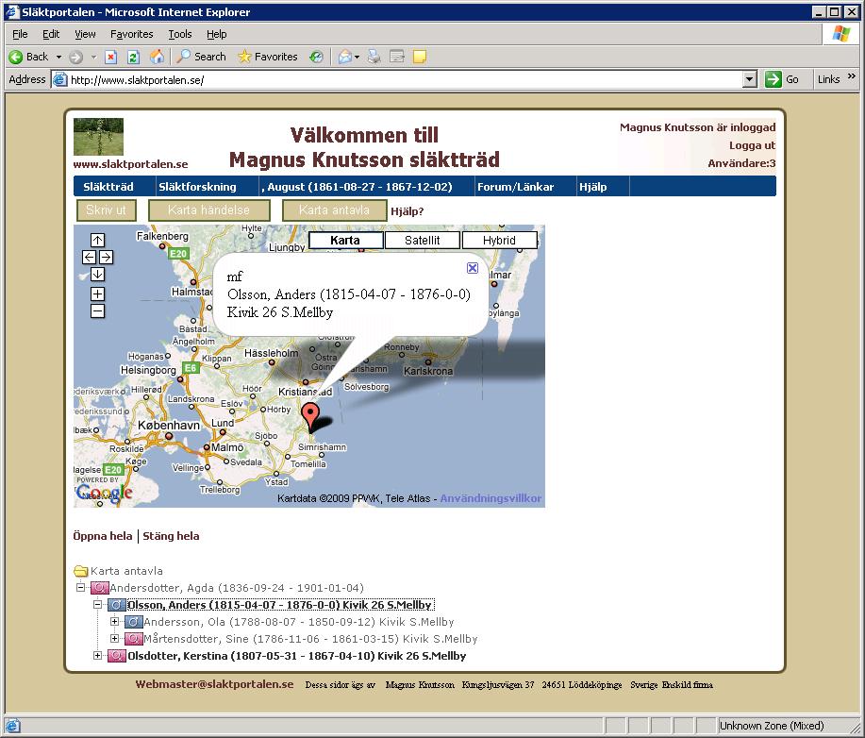Open the Tools menu
The height and width of the screenshot is (738, 865).
point(180,34)
